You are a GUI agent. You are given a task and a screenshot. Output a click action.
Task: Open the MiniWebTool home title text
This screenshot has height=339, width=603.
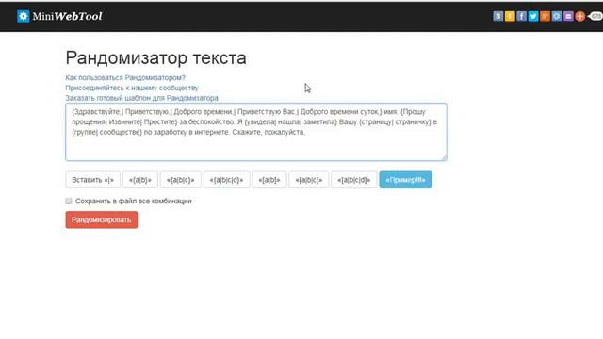coord(67,16)
